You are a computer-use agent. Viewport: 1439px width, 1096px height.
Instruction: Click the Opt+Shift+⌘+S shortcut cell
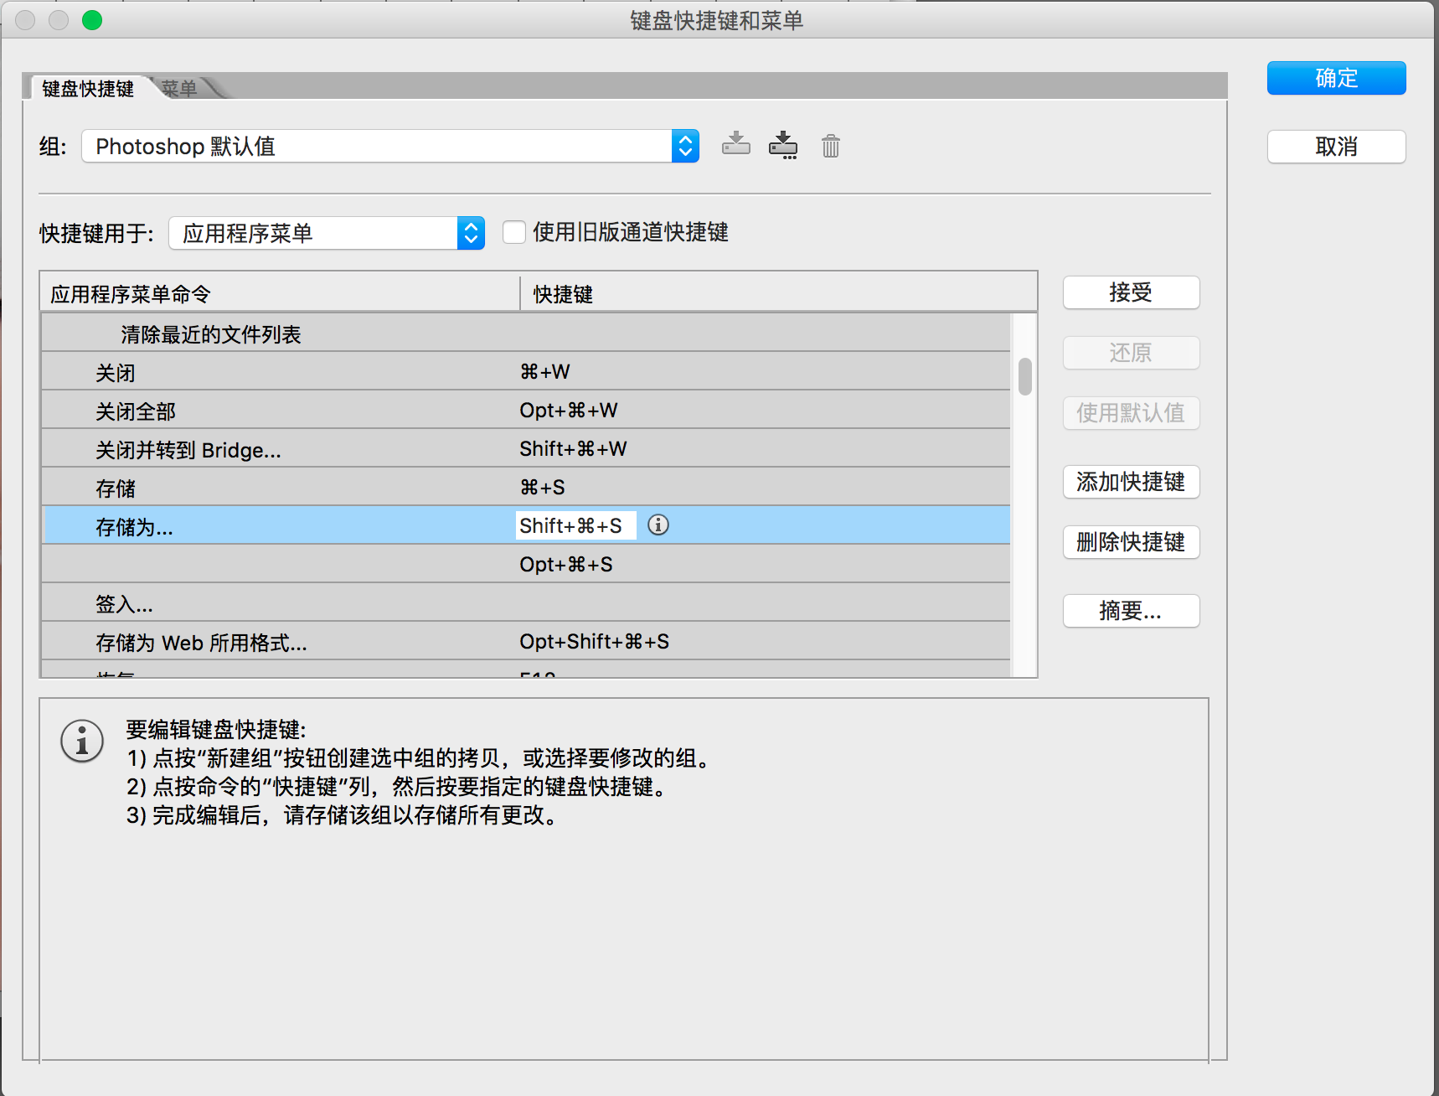[x=594, y=641]
